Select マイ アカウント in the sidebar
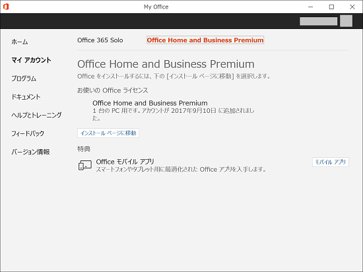 [x=31, y=60]
